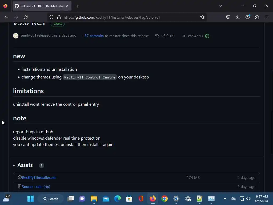Launch Microsoft Edge from taskbar
This screenshot has width=273, height=205.
tap(118, 199)
